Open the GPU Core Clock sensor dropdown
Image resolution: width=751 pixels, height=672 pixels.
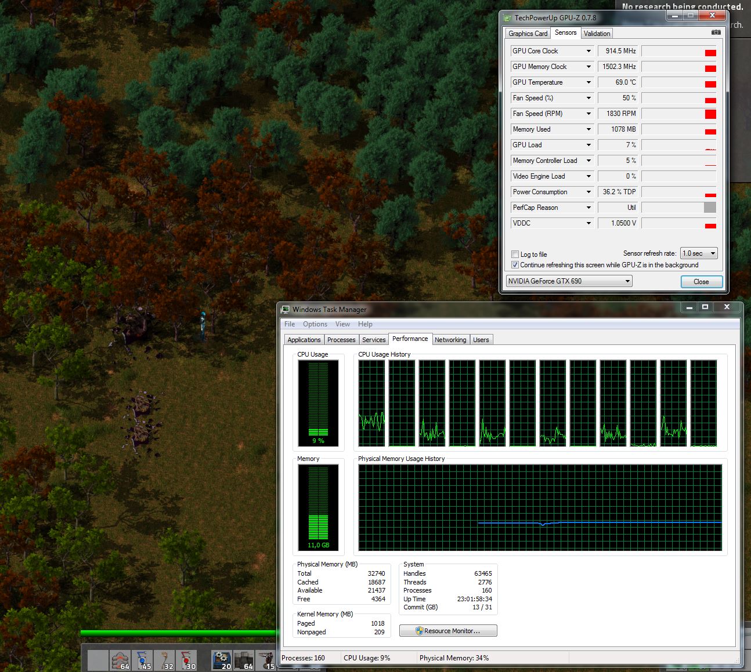[x=588, y=51]
